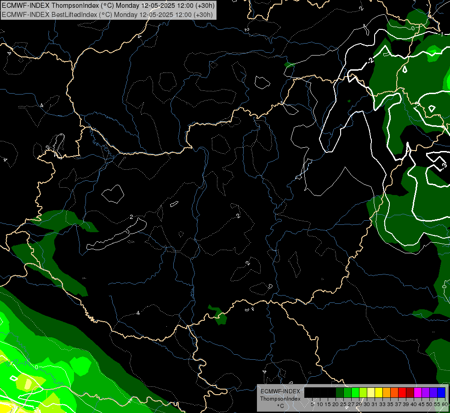
Task: Click the legend tick label '30'
Action: coord(367,404)
